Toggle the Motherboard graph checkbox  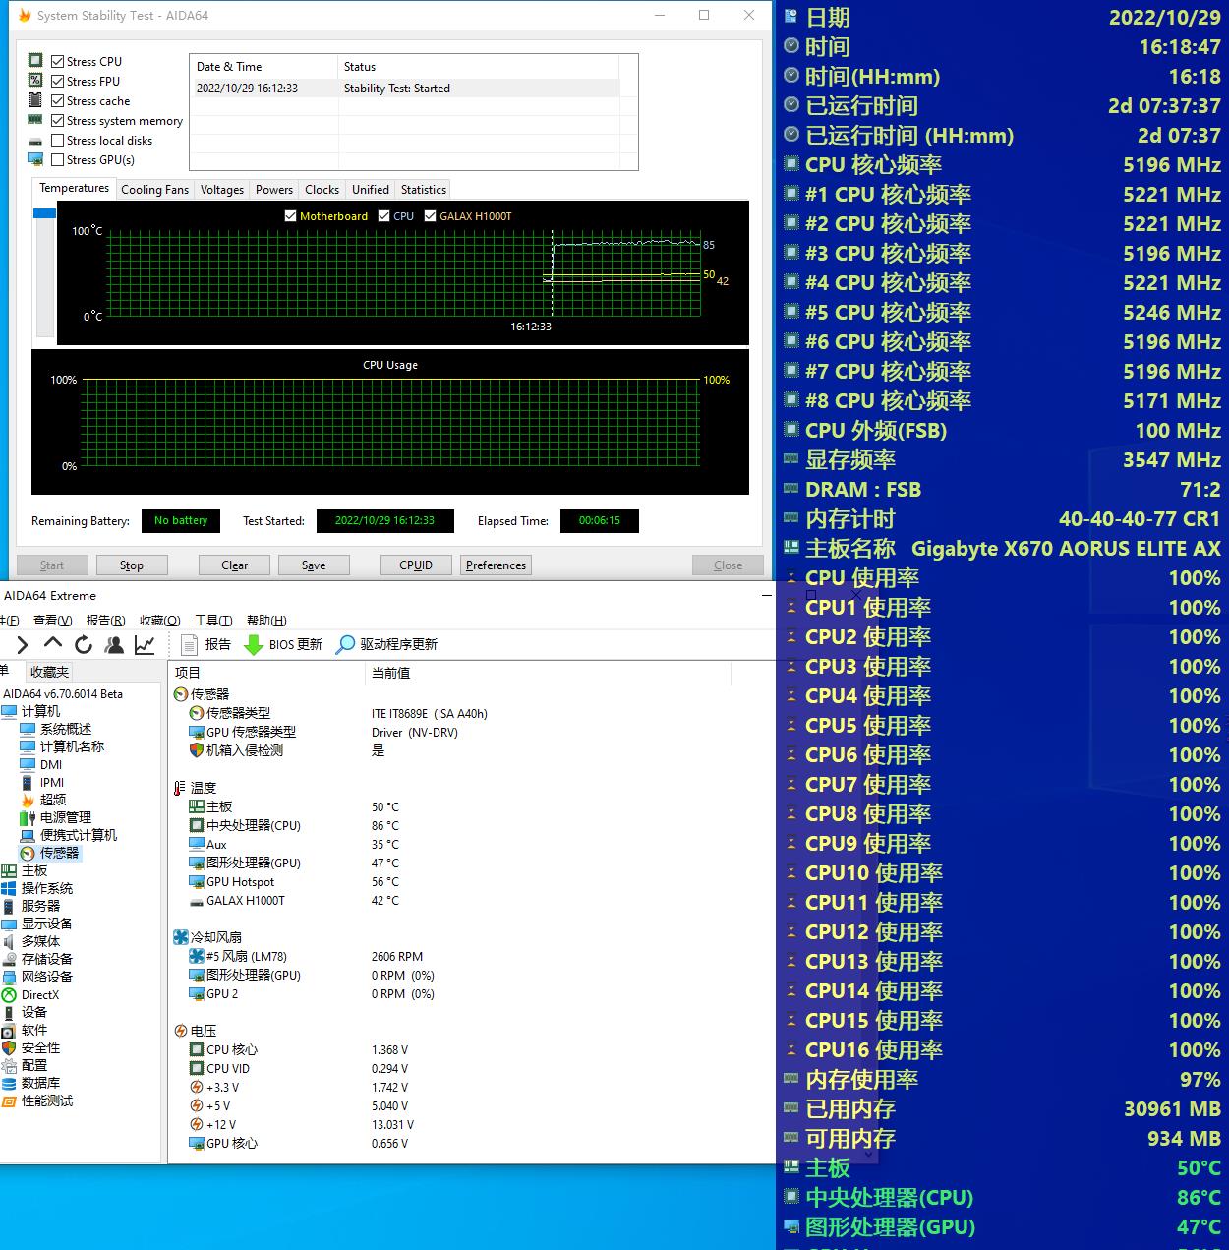290,216
